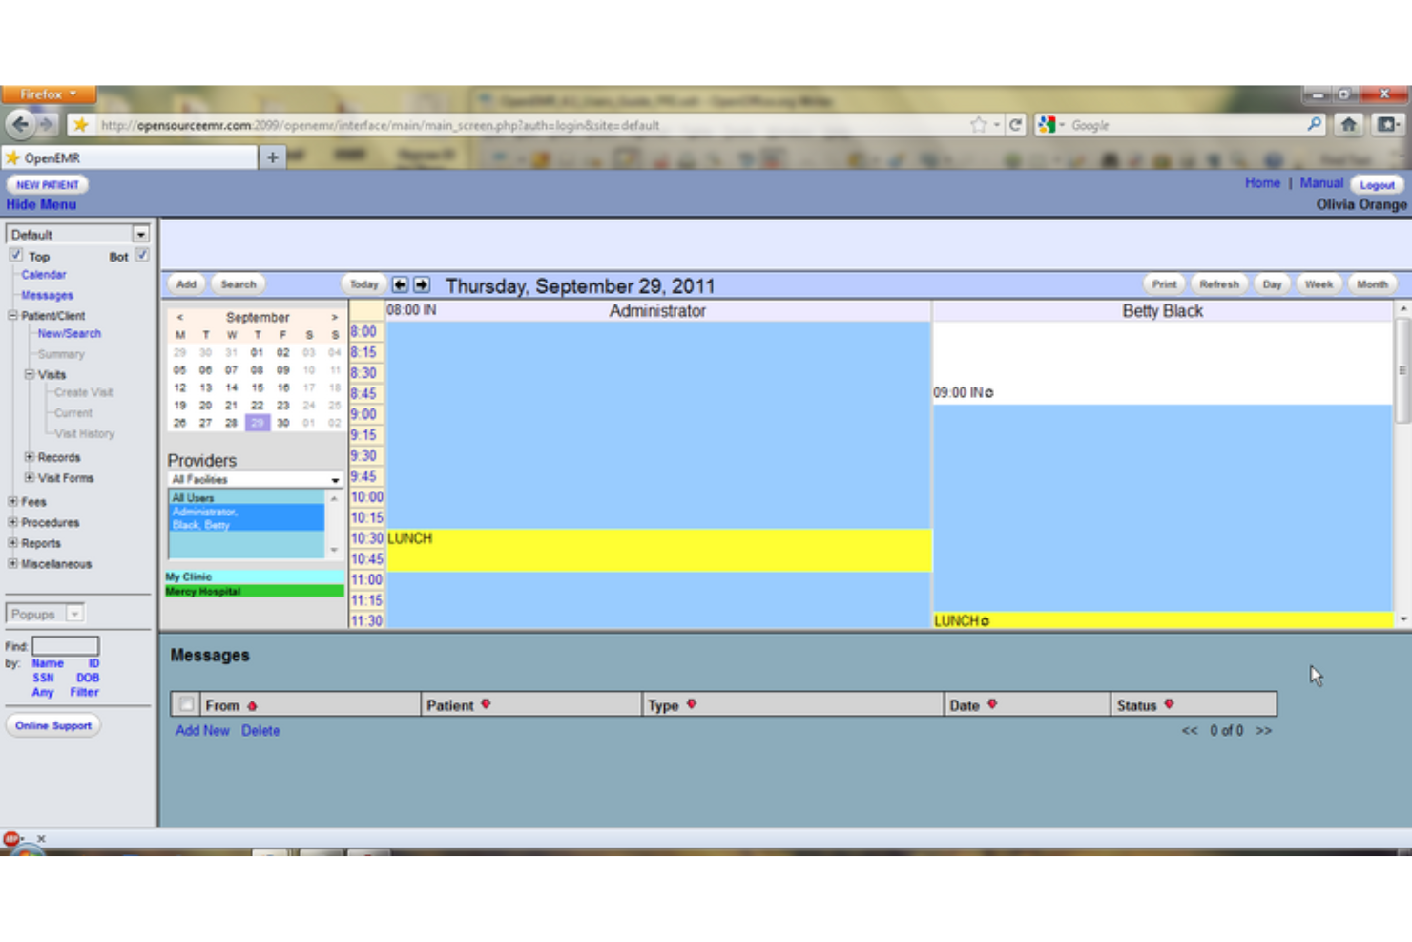The image size is (1412, 942).
Task: Uncheck the Top layout checkbox
Action: pyautogui.click(x=15, y=256)
